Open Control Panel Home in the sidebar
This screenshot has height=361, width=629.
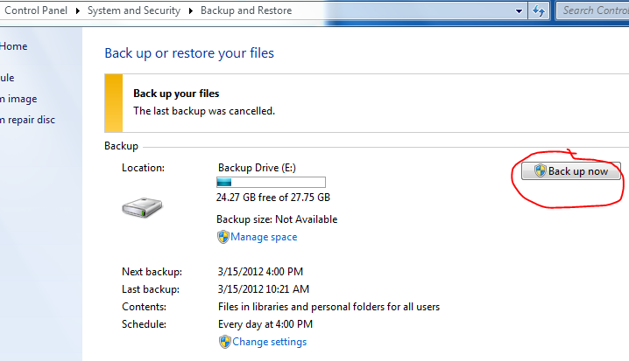click(14, 46)
